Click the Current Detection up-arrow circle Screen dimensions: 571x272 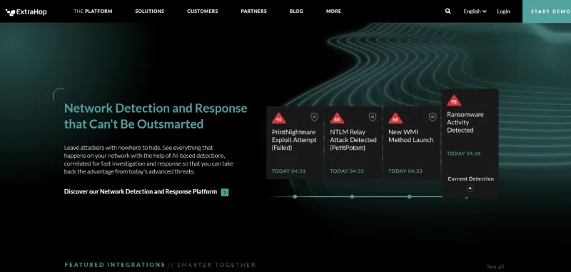470,188
